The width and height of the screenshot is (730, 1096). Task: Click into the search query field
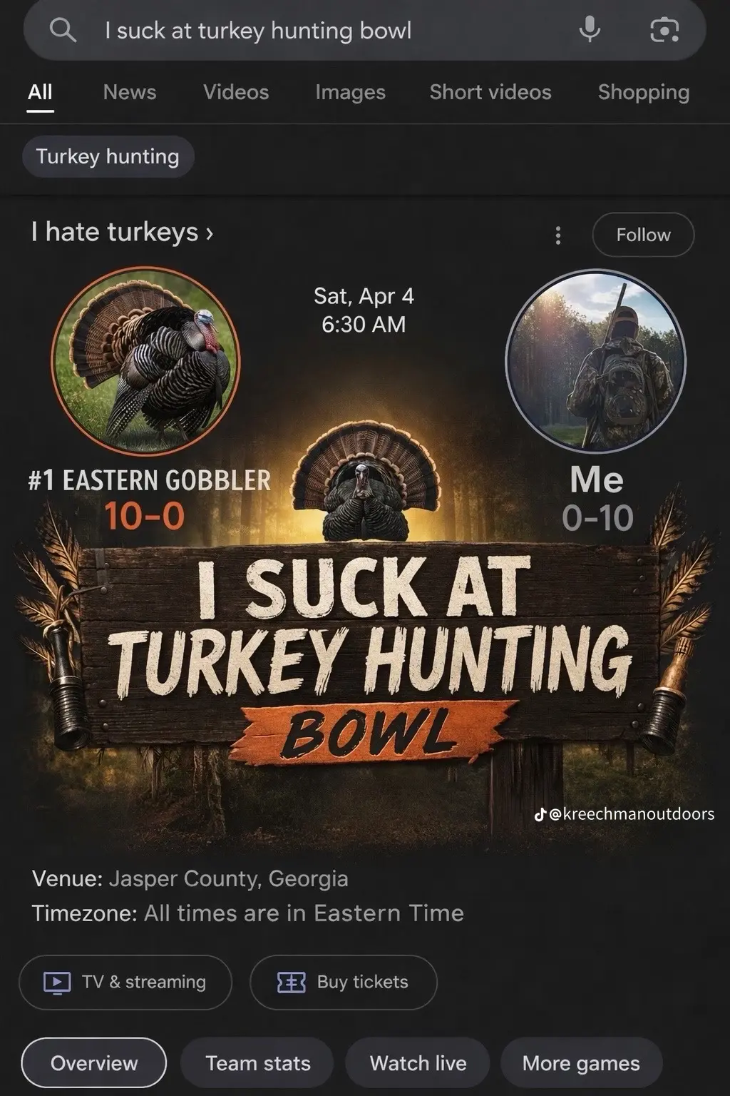pyautogui.click(x=328, y=30)
